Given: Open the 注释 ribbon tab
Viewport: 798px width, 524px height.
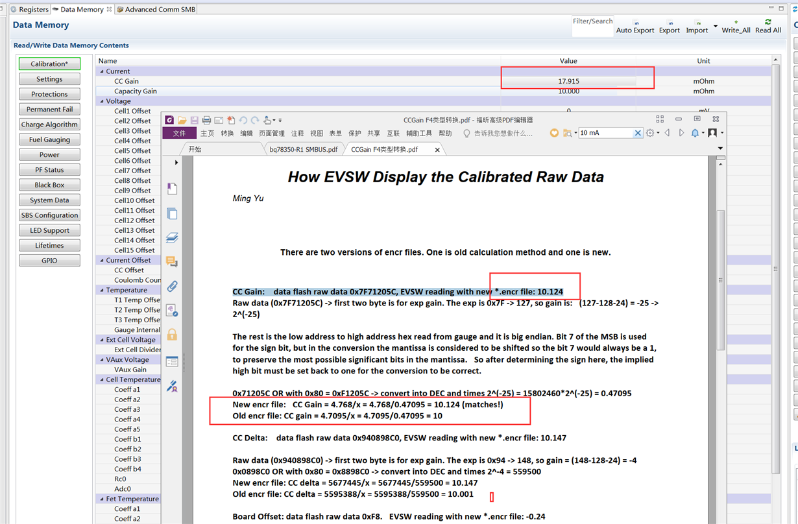Looking at the screenshot, I should [297, 133].
